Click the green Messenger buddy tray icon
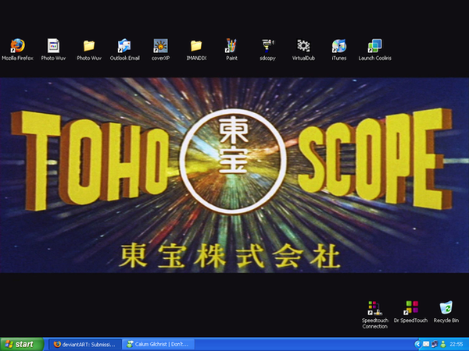The height and width of the screenshot is (351, 469). coord(443,345)
